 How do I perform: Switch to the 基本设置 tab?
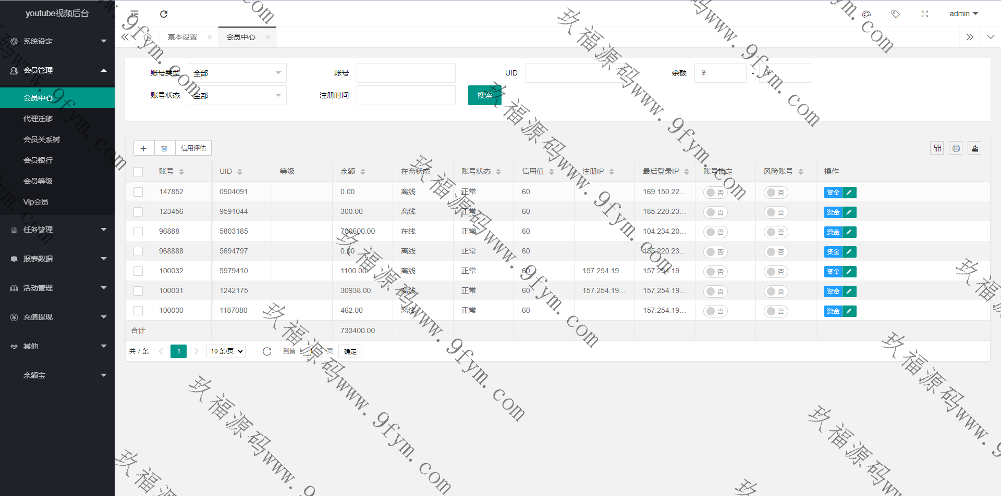[182, 37]
